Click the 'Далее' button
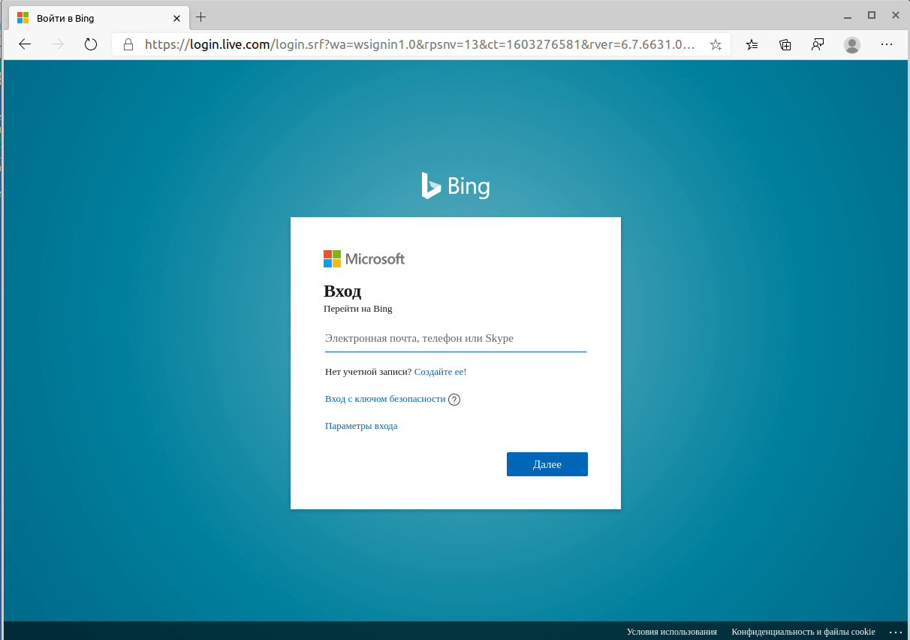910x640 pixels. click(547, 464)
